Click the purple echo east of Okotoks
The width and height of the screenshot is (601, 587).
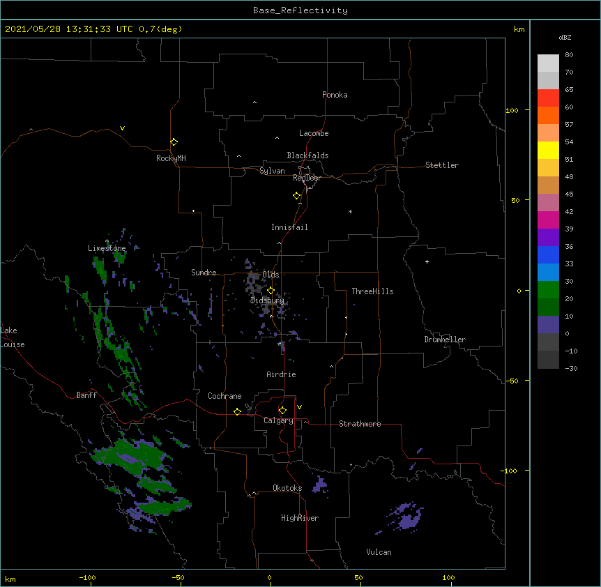pos(319,486)
